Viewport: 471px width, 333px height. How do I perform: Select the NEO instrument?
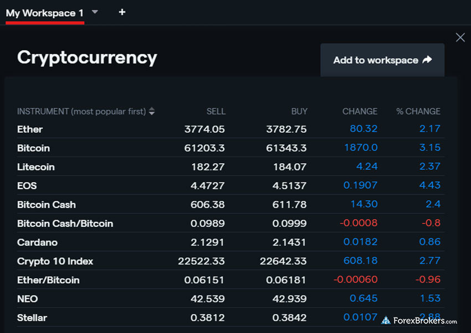[x=28, y=299]
